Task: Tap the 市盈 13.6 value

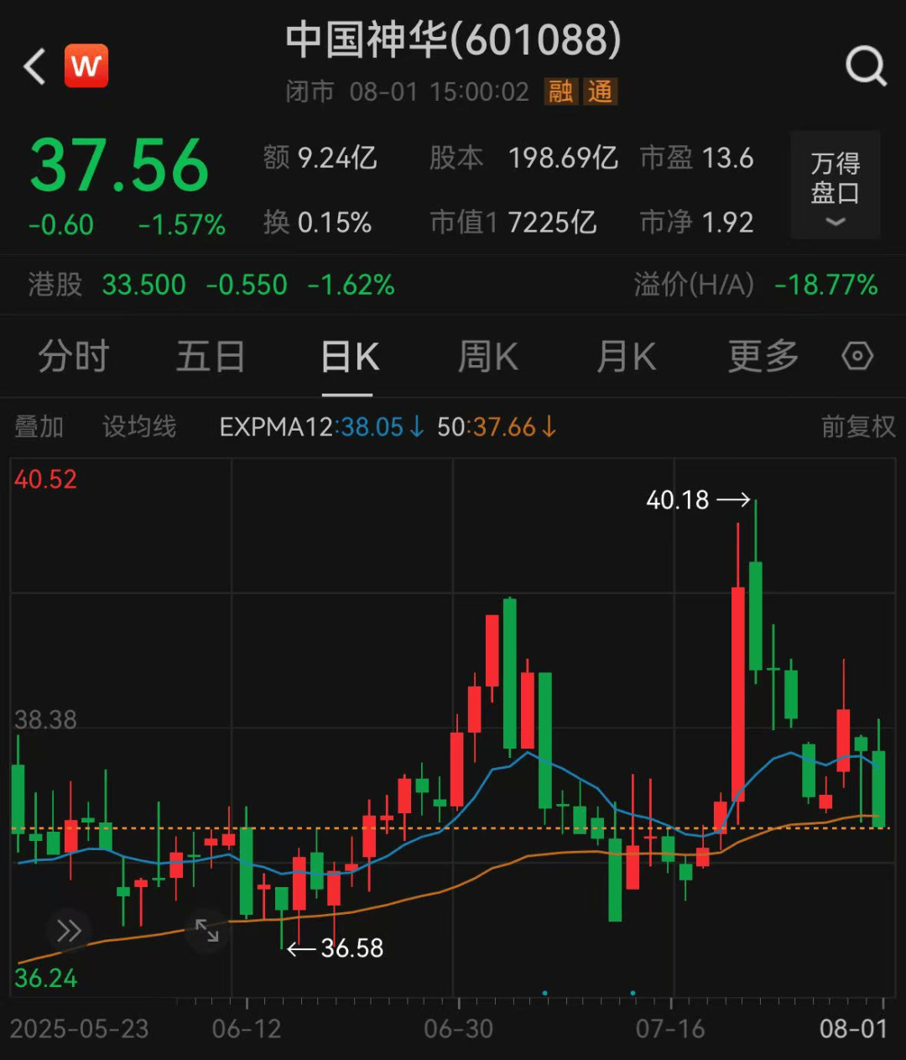Action: coord(696,158)
